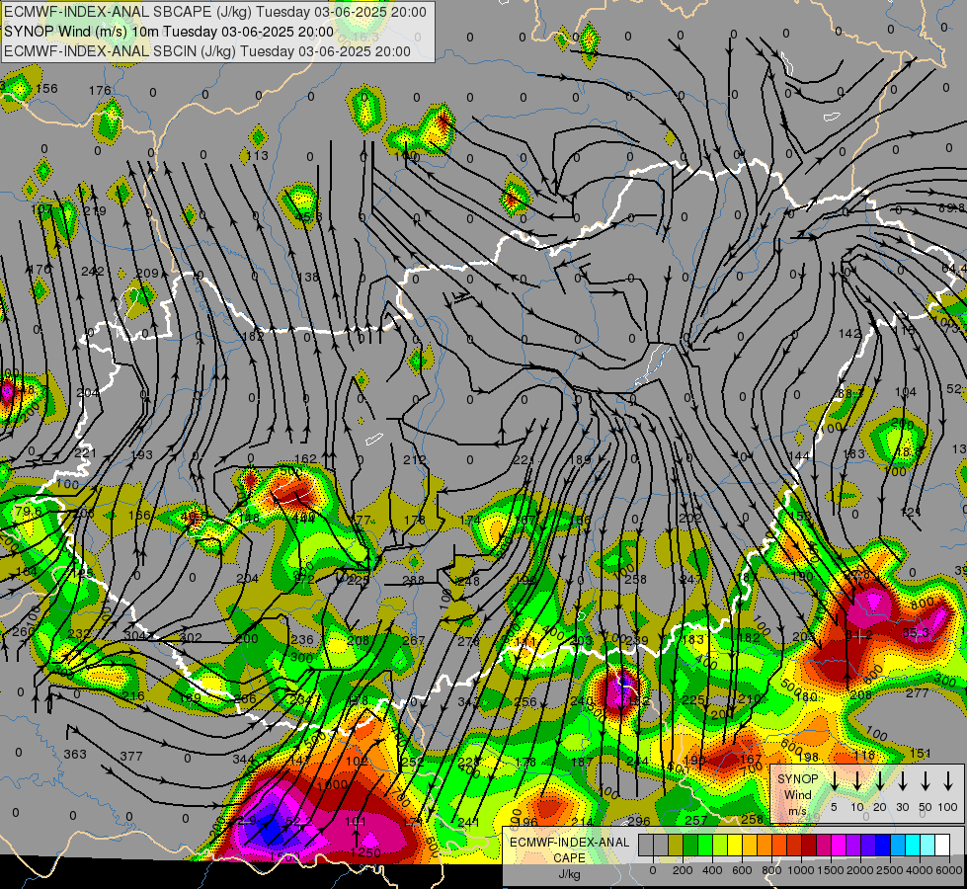Click the map value 242
The image size is (967, 889).
coord(93,271)
